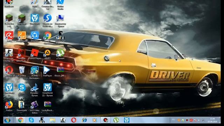Open uTorrent from the taskbar
The width and height of the screenshot is (224, 126).
[116, 120]
